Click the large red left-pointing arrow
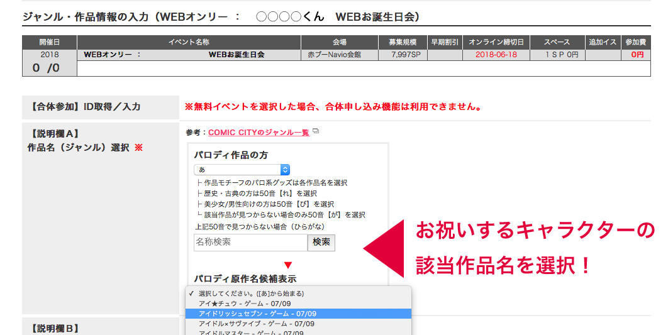The image size is (668, 335). [384, 247]
